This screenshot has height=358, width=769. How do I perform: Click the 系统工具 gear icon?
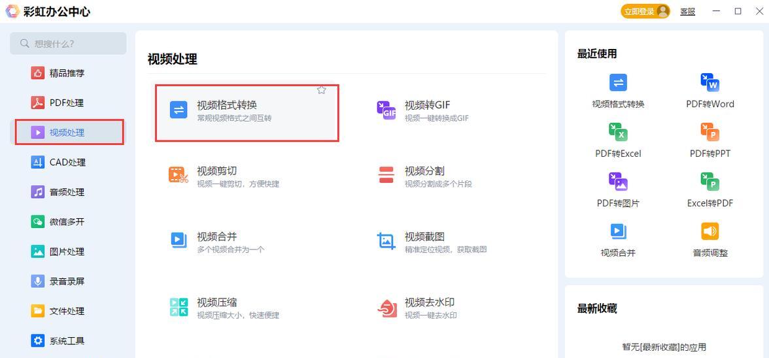point(38,341)
